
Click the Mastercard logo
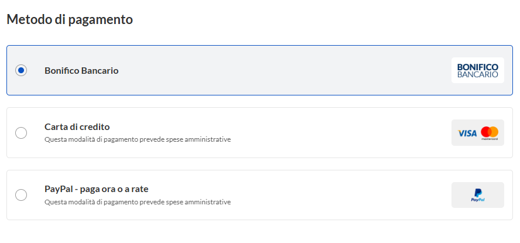[489, 132]
